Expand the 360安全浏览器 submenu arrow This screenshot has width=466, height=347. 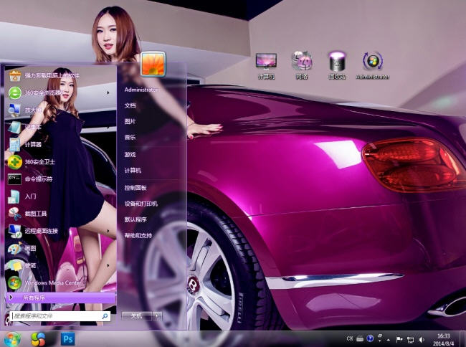tap(109, 92)
